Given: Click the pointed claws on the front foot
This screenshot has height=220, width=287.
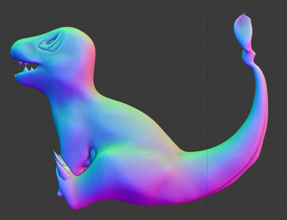Looking at the screenshot, I should 61,165.
